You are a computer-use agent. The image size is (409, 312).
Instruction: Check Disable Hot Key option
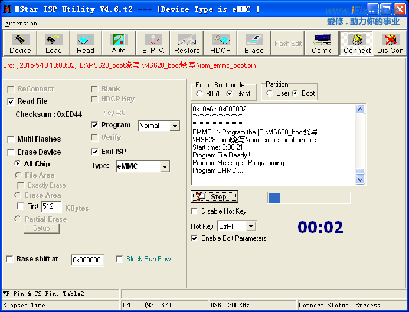pyautogui.click(x=195, y=211)
